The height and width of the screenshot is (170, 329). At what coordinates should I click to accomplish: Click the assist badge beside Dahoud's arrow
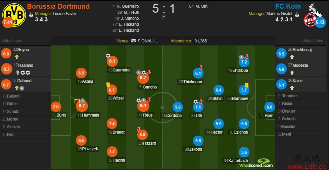pyautogui.click(x=21, y=88)
